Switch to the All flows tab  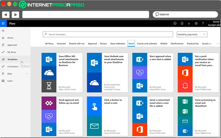pos(49,44)
